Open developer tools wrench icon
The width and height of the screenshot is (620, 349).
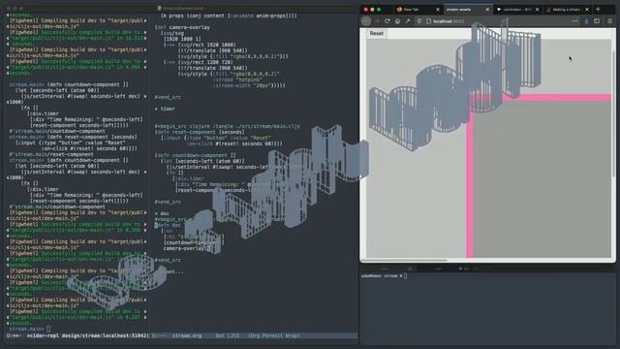(408, 21)
